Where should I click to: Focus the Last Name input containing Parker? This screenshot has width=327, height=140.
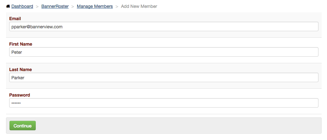pyautogui.click(x=164, y=77)
